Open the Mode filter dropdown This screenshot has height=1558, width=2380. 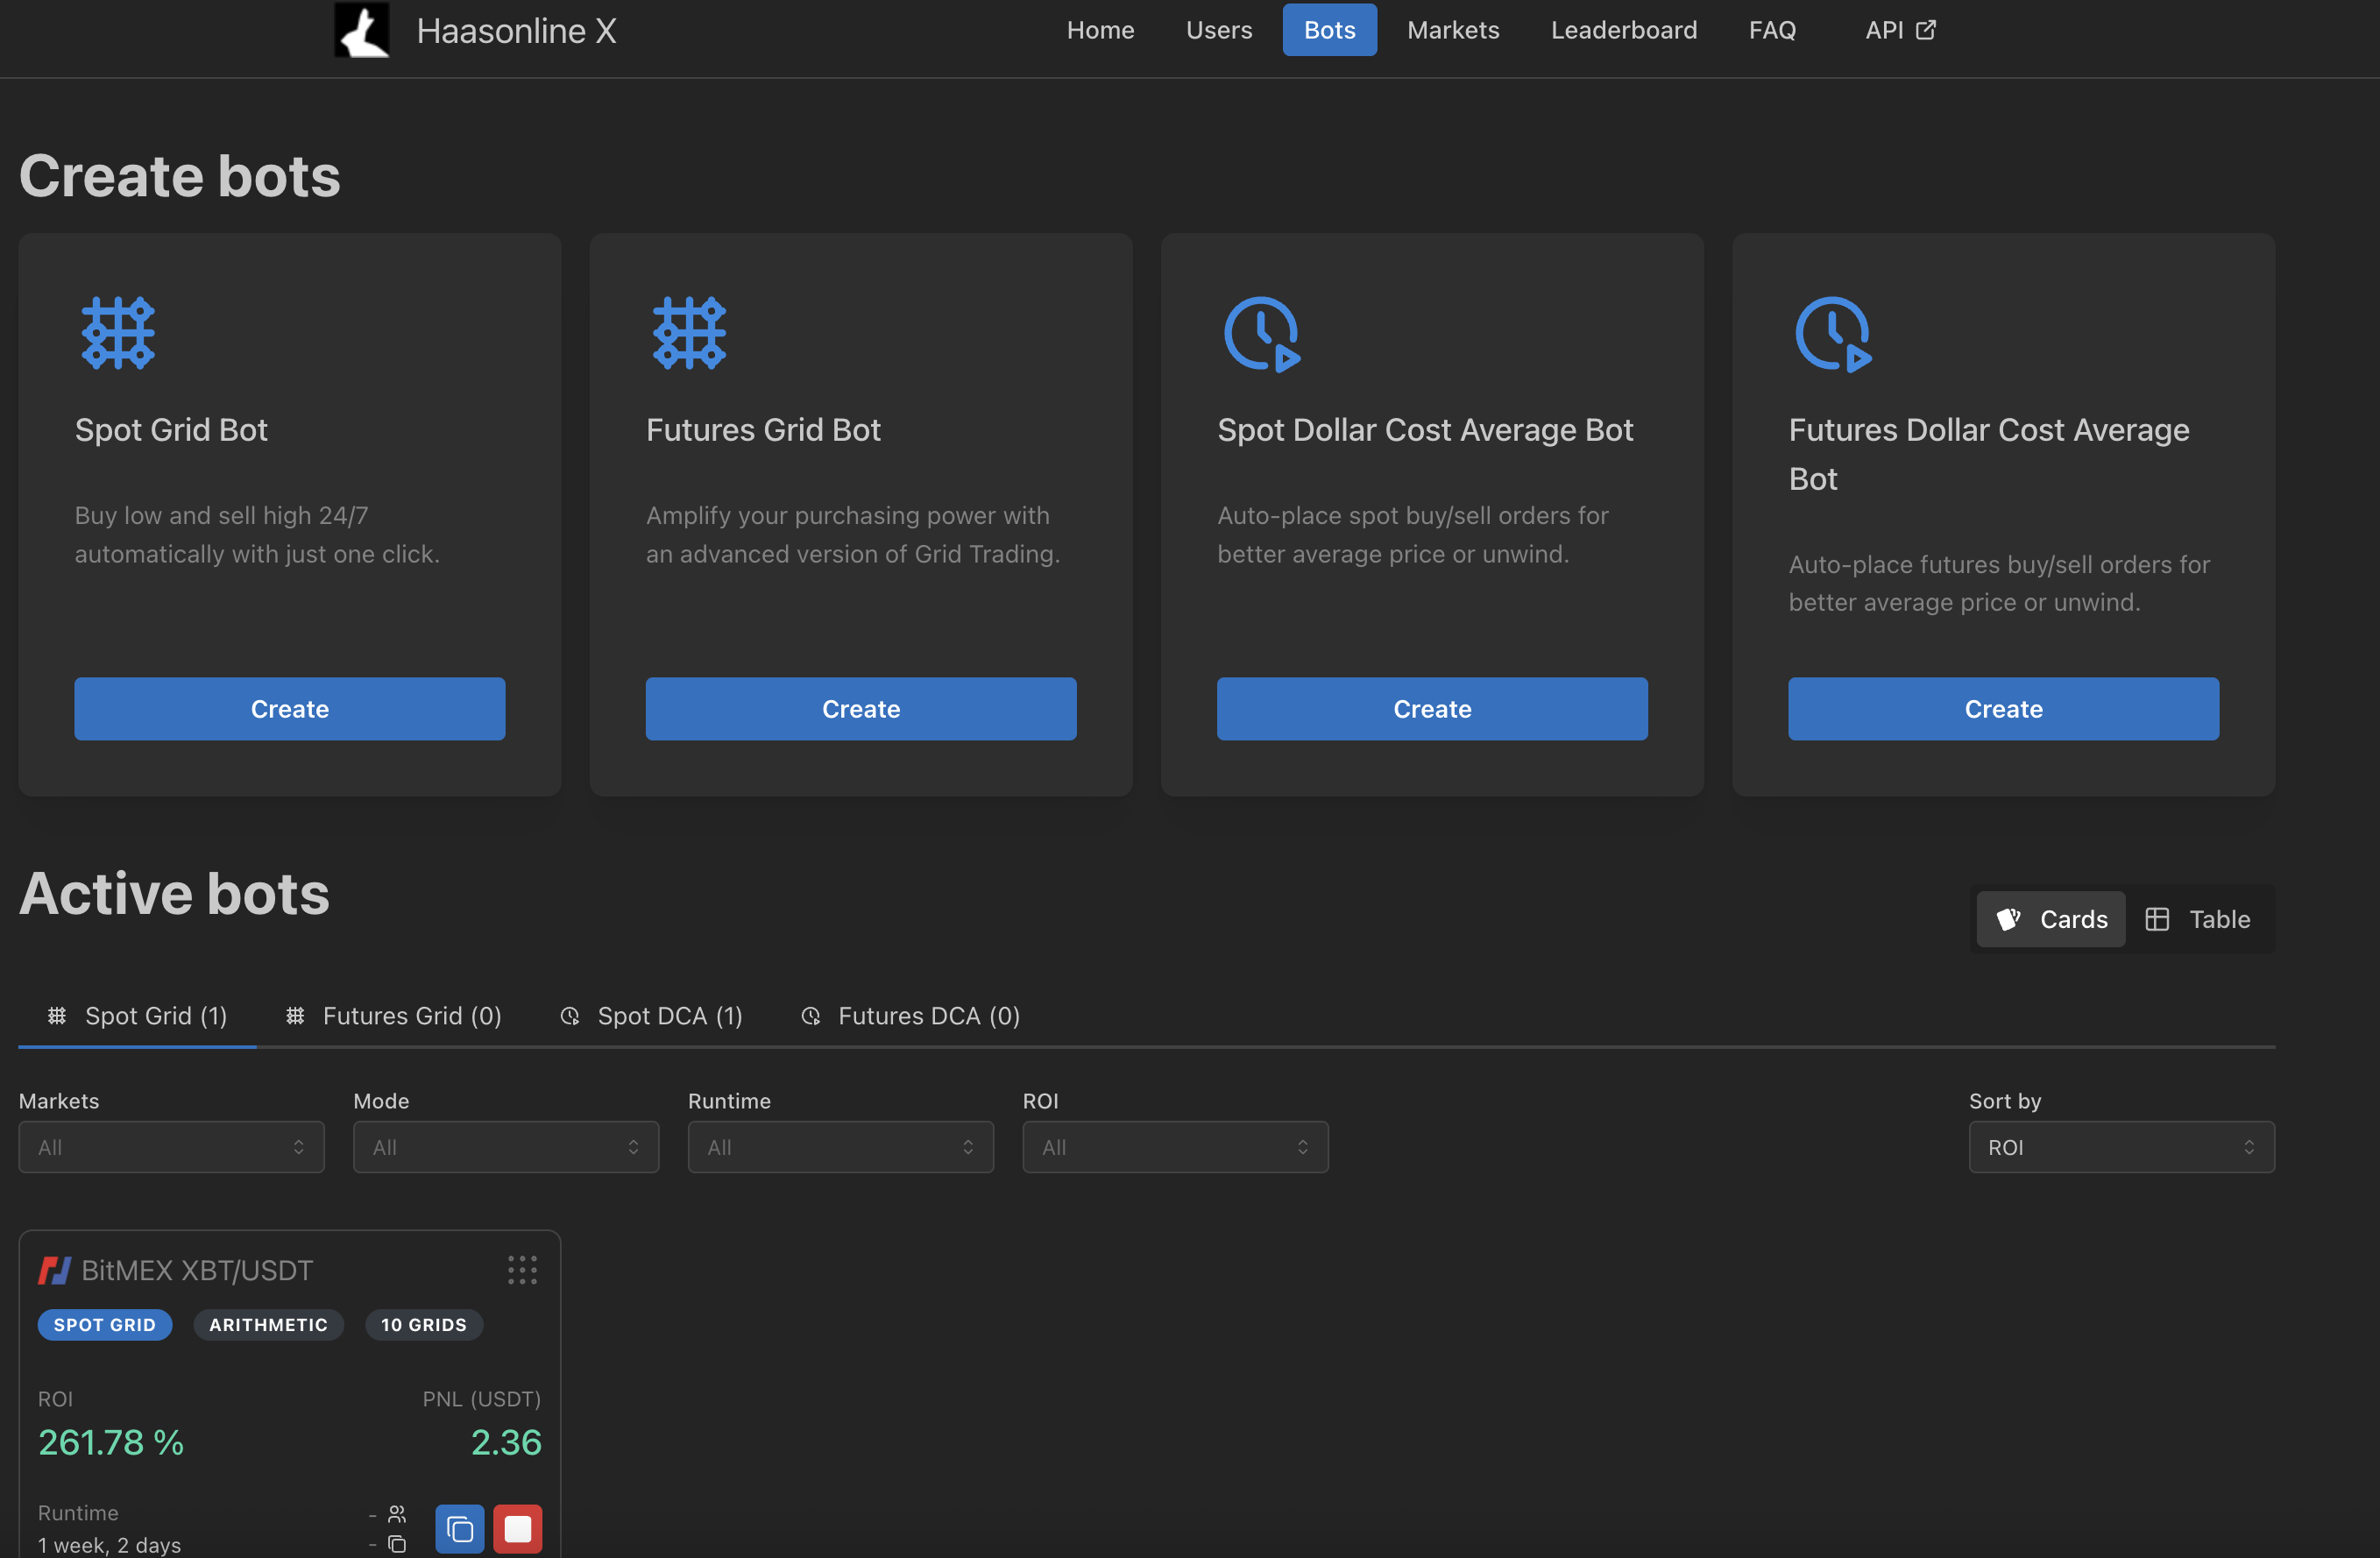pyautogui.click(x=505, y=1147)
